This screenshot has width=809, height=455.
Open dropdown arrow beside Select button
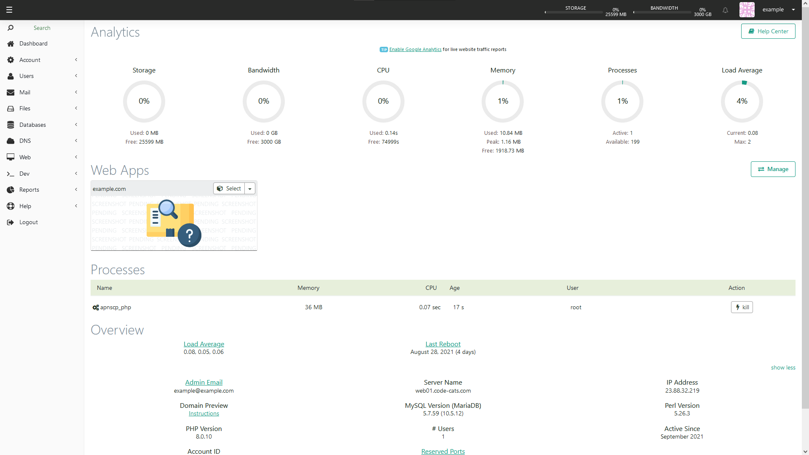pyautogui.click(x=250, y=189)
